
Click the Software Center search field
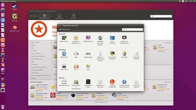tap(161, 16)
